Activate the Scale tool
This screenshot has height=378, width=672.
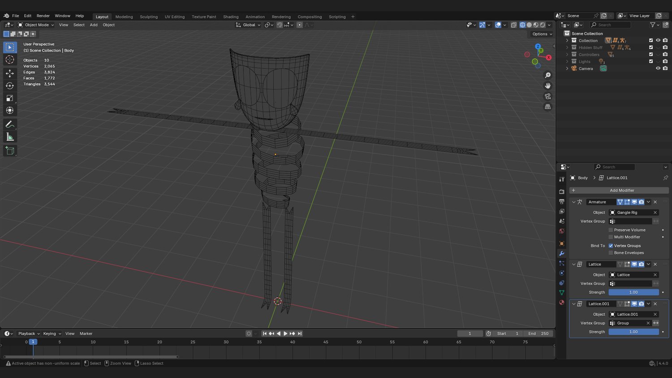click(10, 98)
